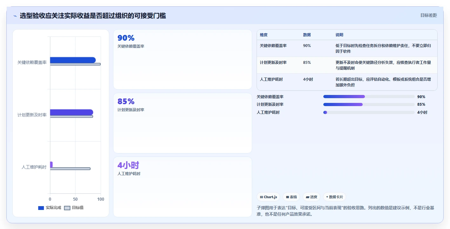Click the 85% cell in the table
The image size is (450, 229).
coord(307,63)
